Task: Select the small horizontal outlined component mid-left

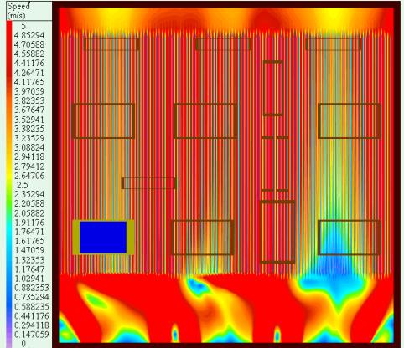Action: coord(148,183)
